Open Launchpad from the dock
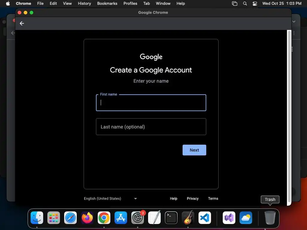 pyautogui.click(x=54, y=218)
